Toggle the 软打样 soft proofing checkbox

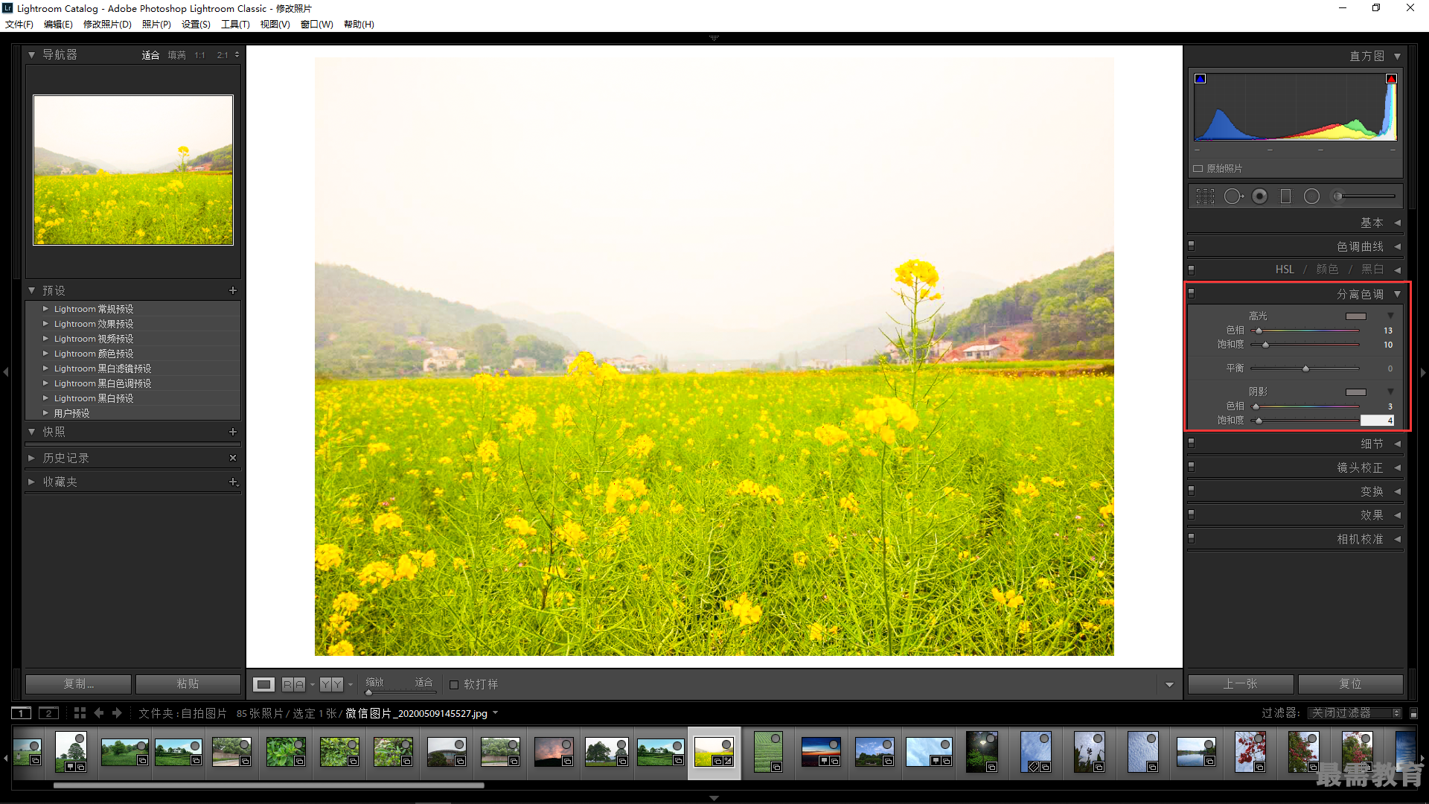(x=454, y=685)
